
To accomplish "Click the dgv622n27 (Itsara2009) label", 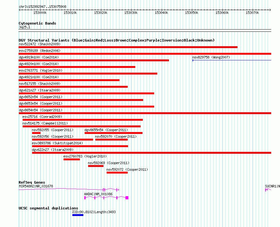I will point(53,150).
